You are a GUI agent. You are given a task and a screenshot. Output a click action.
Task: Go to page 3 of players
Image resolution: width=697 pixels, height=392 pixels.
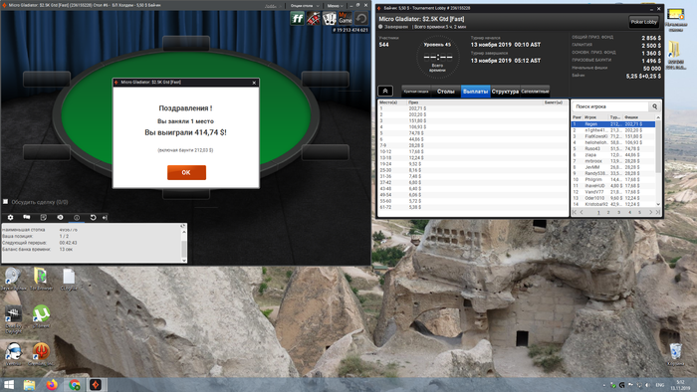(x=618, y=212)
